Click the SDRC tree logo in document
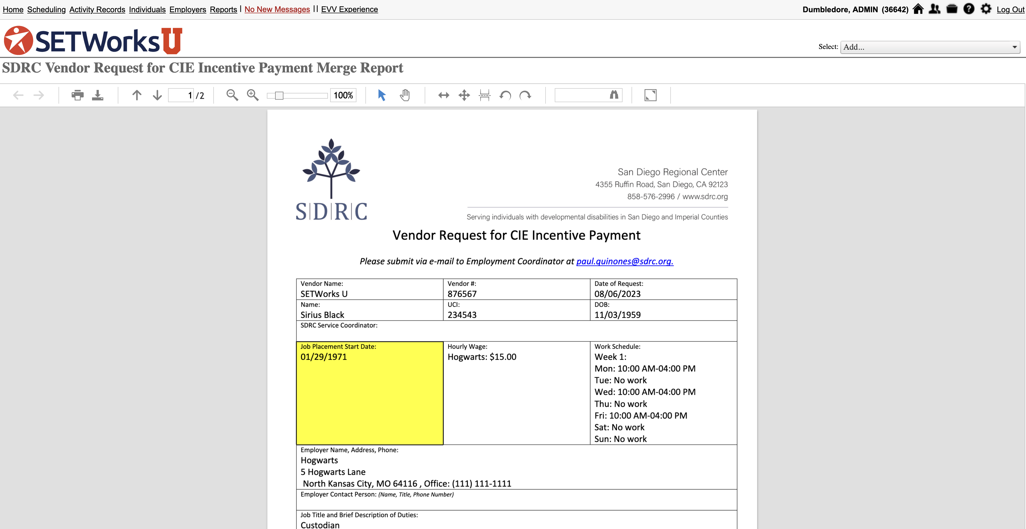Image resolution: width=1026 pixels, height=529 pixels. pos(331,179)
